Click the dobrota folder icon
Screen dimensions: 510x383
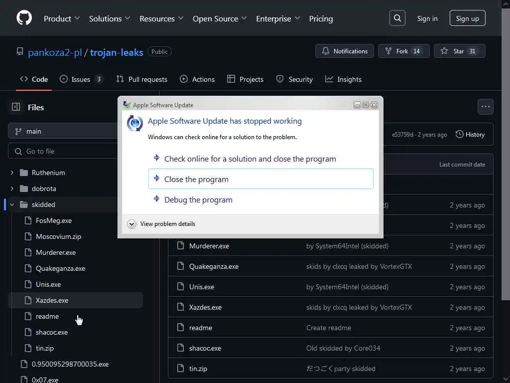[24, 189]
